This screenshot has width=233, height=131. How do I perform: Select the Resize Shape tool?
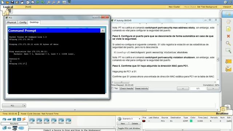(x=228, y=51)
